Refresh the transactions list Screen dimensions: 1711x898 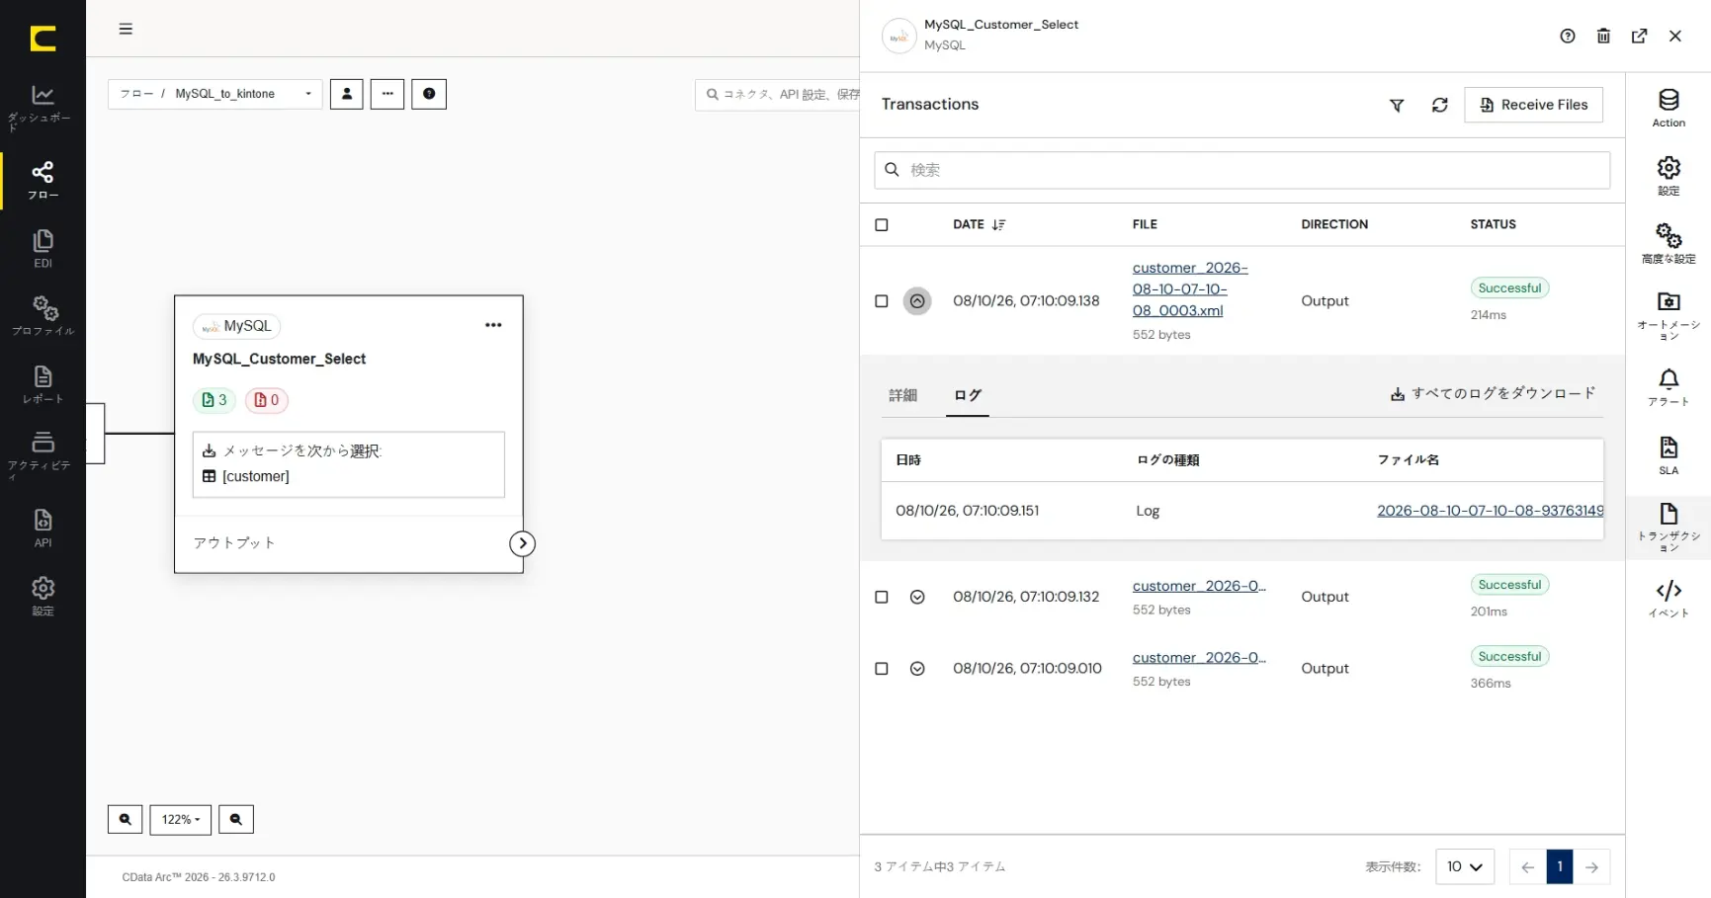pos(1439,105)
